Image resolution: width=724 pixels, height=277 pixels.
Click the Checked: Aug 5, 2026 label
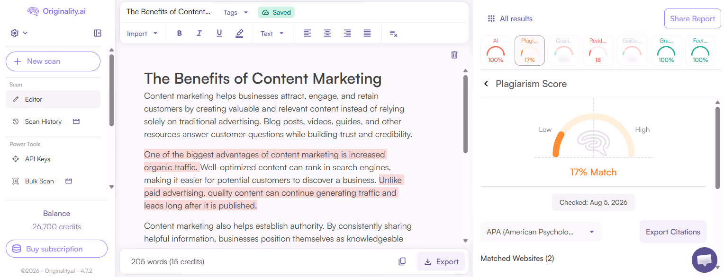593,202
